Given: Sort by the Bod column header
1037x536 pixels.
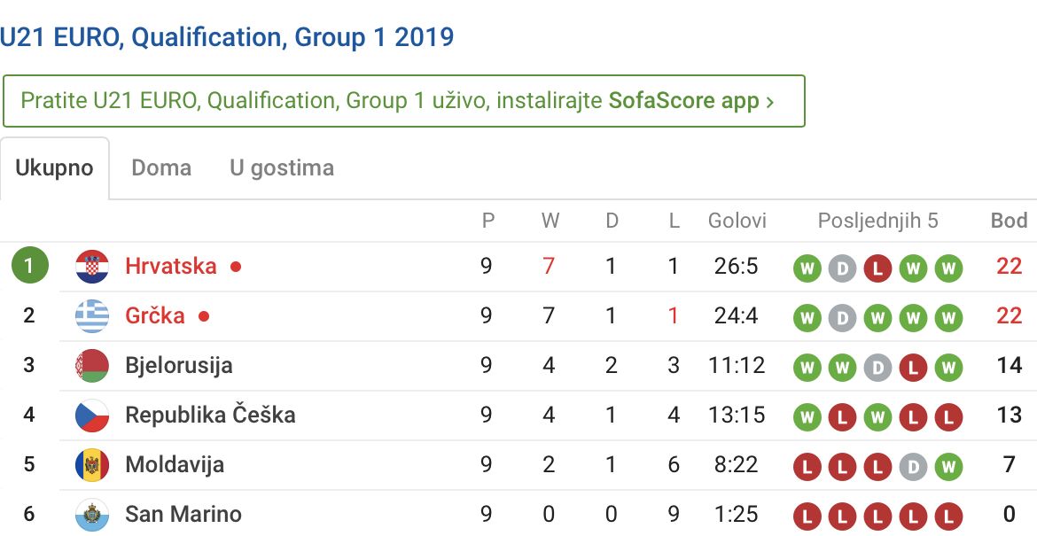Looking at the screenshot, I should [x=1009, y=221].
